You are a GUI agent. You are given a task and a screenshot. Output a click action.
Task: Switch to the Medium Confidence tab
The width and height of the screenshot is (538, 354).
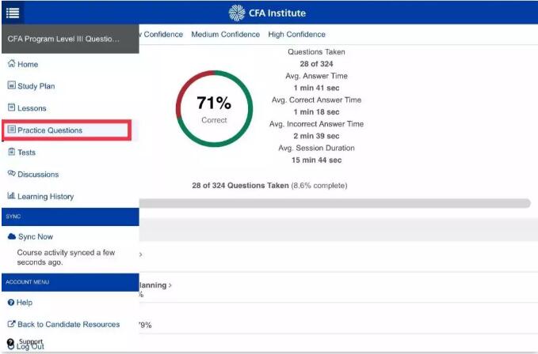click(225, 35)
